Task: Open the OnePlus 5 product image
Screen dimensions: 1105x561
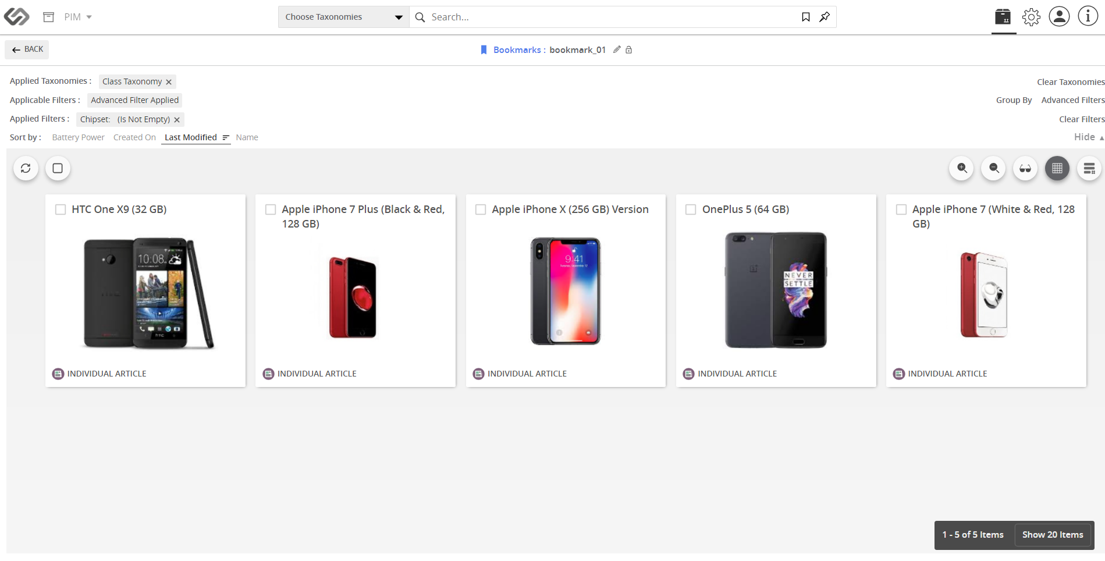Action: (x=776, y=290)
